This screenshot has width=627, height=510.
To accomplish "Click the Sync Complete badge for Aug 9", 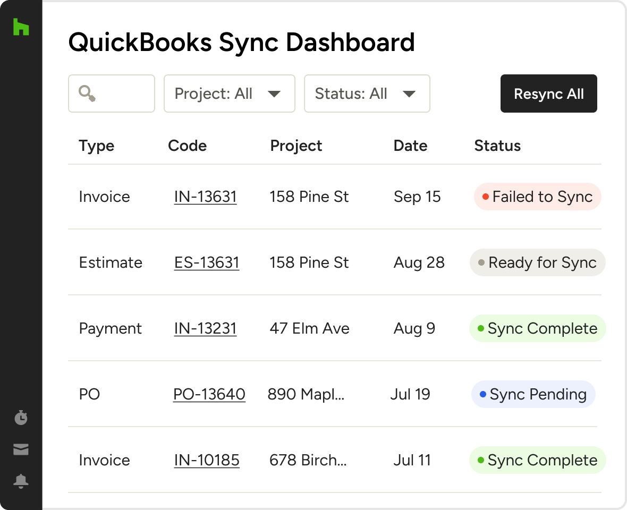I will [x=537, y=329].
